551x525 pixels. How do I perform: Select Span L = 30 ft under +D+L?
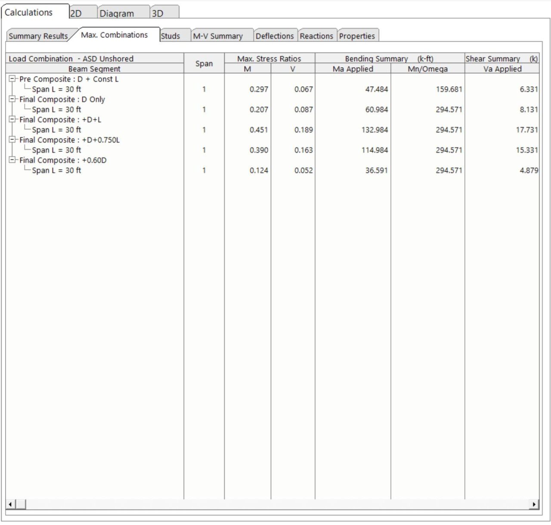[56, 130]
